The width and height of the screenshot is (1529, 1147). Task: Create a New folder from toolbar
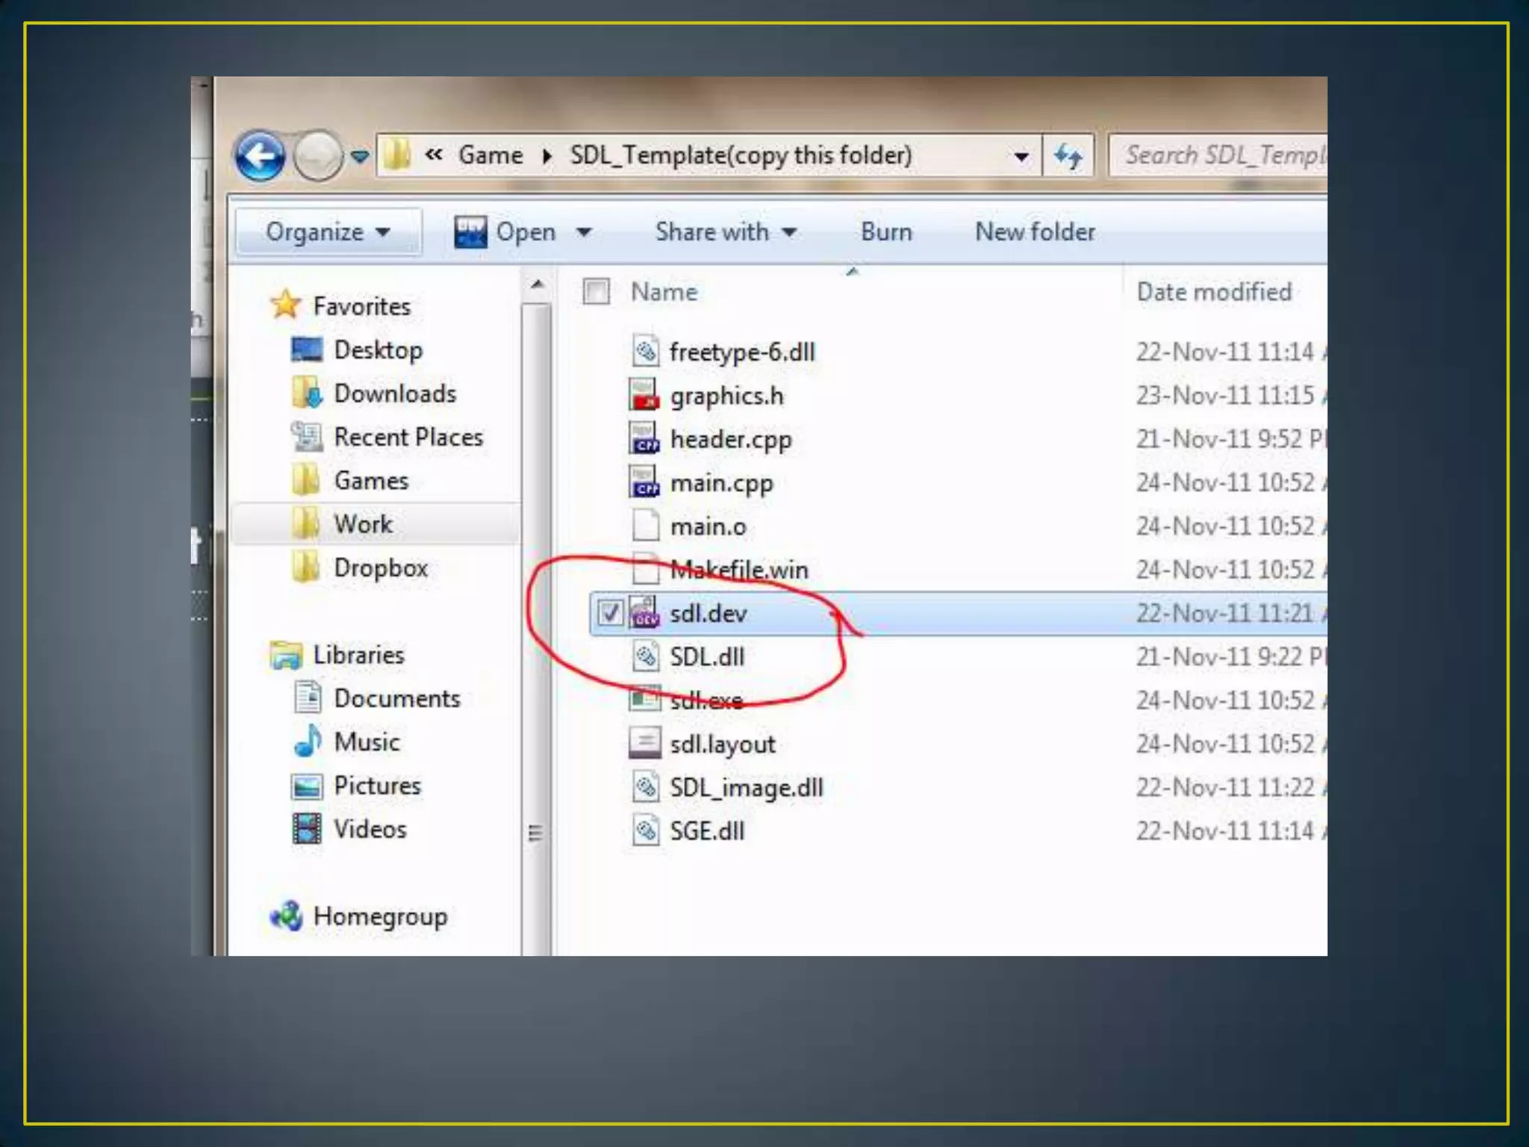click(1034, 232)
